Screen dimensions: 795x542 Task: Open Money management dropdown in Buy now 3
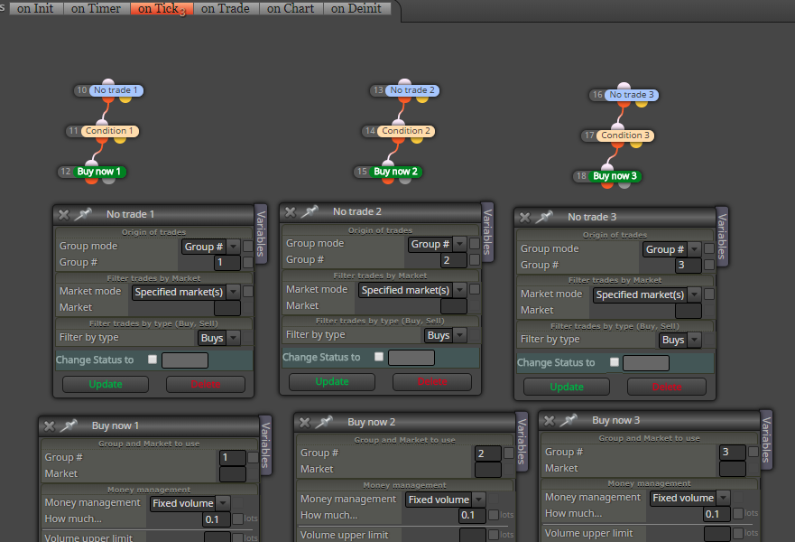pyautogui.click(x=690, y=498)
